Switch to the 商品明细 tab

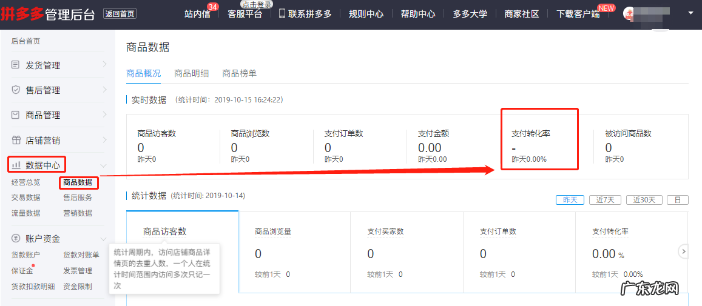pos(191,74)
